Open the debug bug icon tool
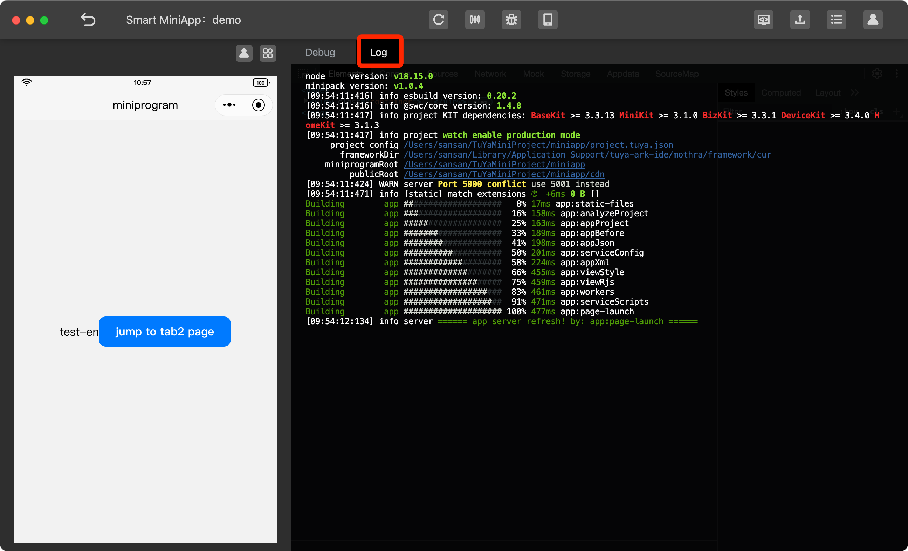 point(511,20)
